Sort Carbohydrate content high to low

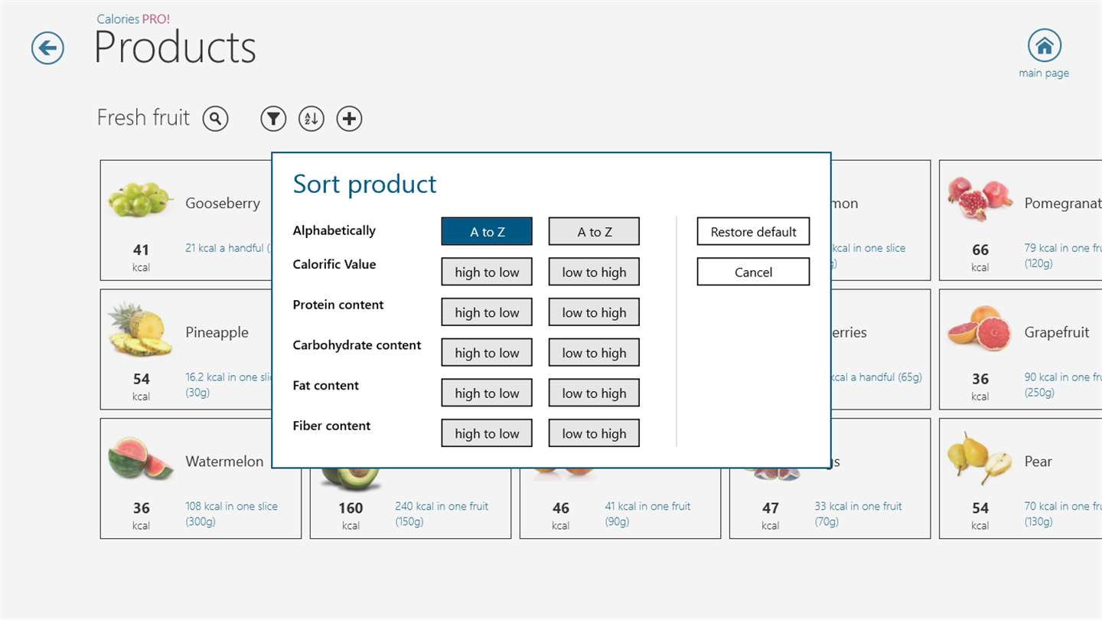[487, 353]
